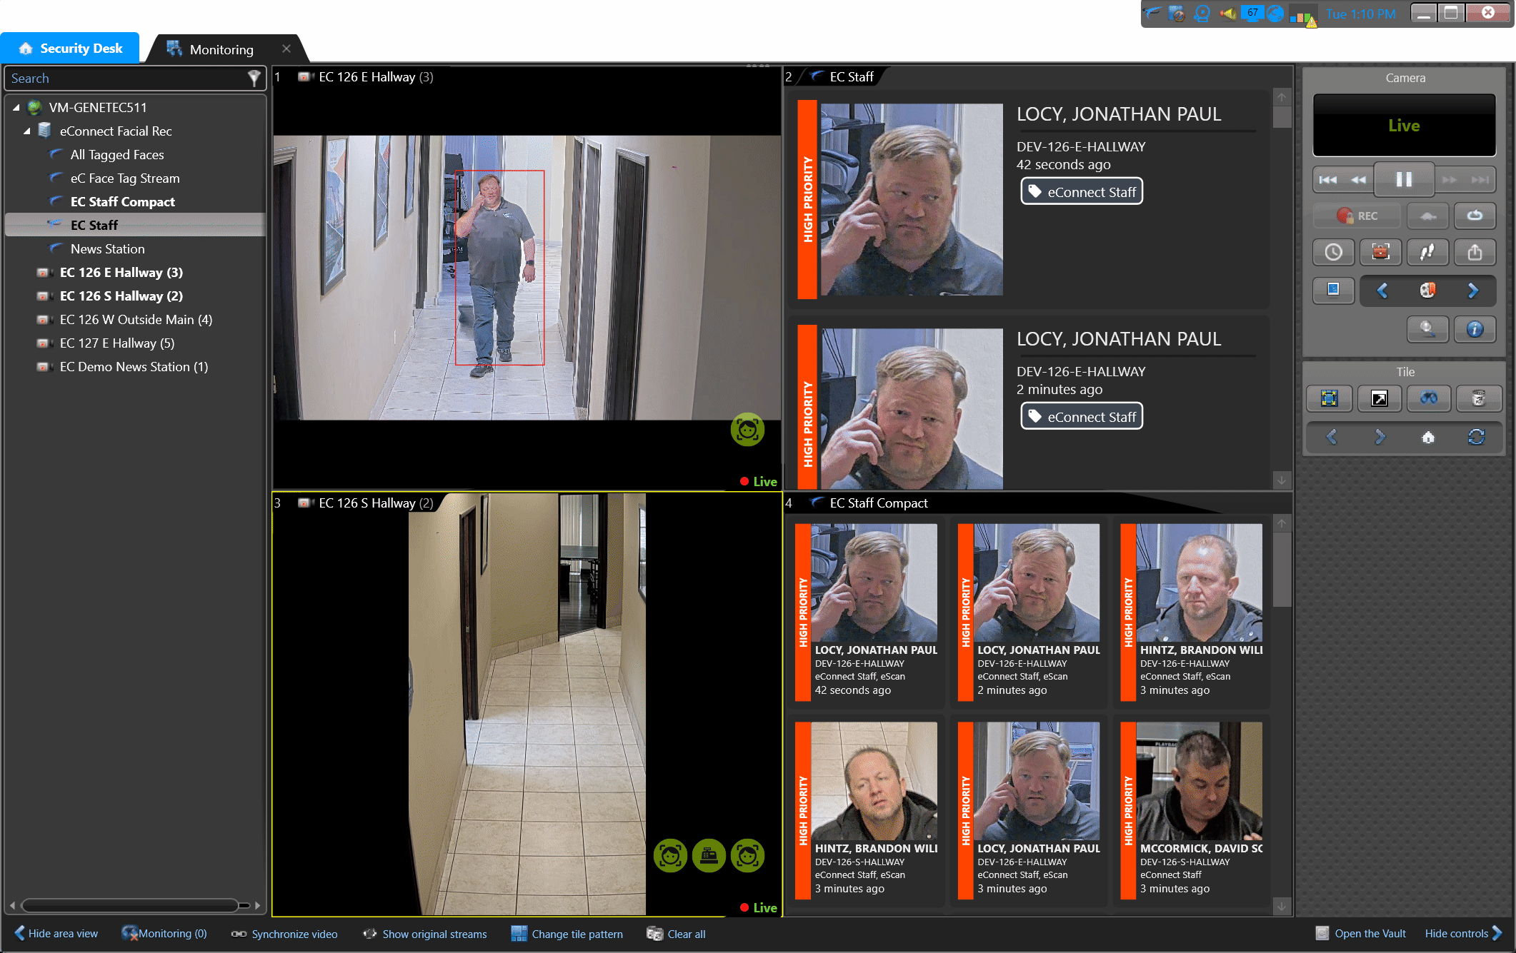
Task: Click the tile trash clear icon
Action: (x=1478, y=398)
